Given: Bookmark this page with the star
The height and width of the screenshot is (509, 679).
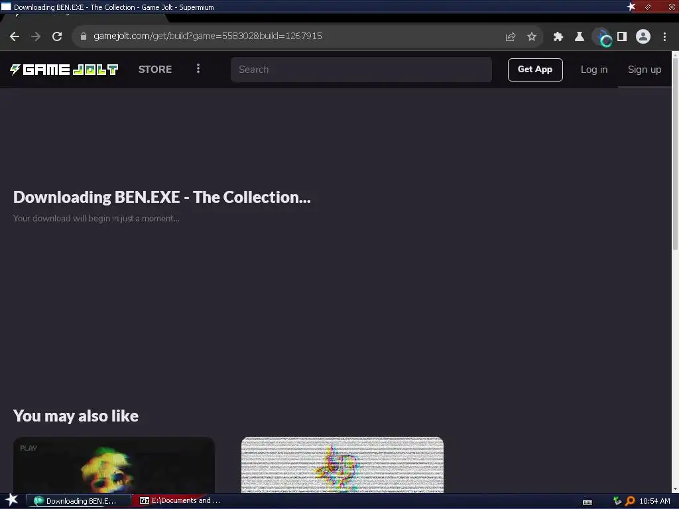Looking at the screenshot, I should click(532, 37).
